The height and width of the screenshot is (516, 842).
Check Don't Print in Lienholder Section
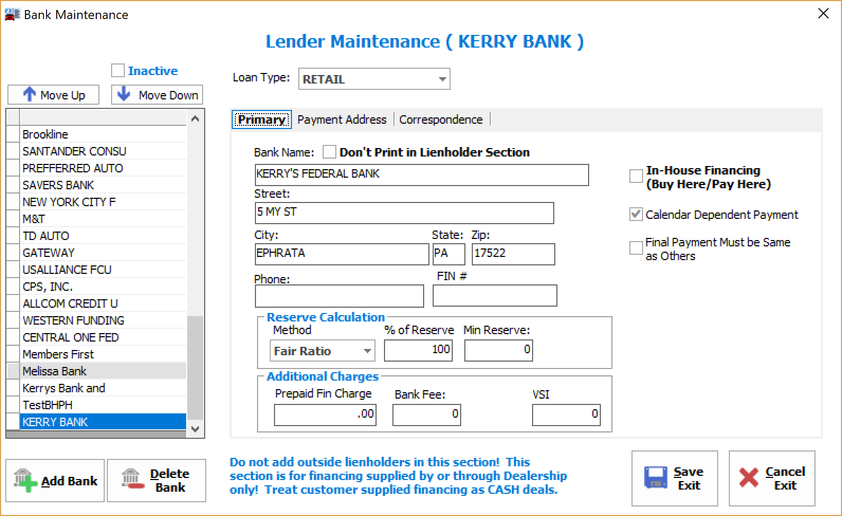point(330,152)
